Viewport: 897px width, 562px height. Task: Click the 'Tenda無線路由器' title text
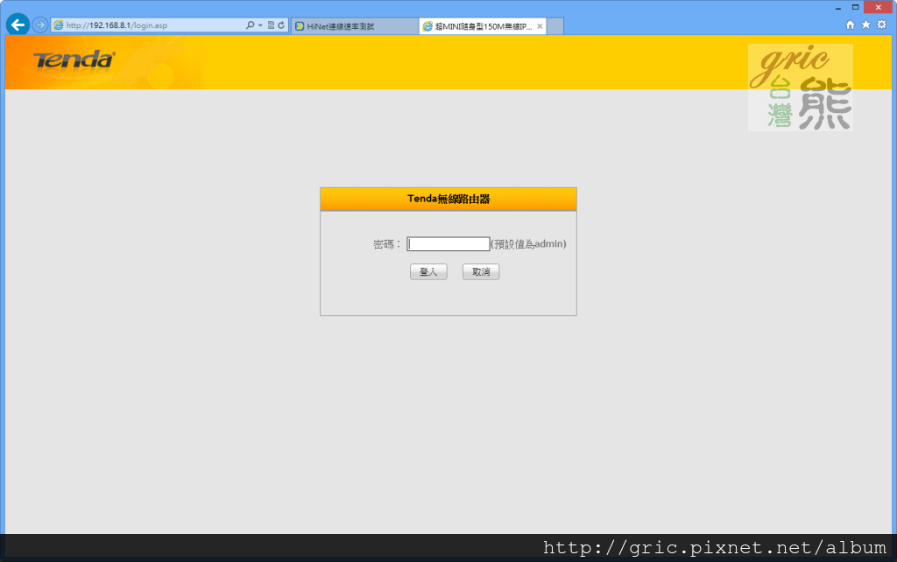[448, 199]
